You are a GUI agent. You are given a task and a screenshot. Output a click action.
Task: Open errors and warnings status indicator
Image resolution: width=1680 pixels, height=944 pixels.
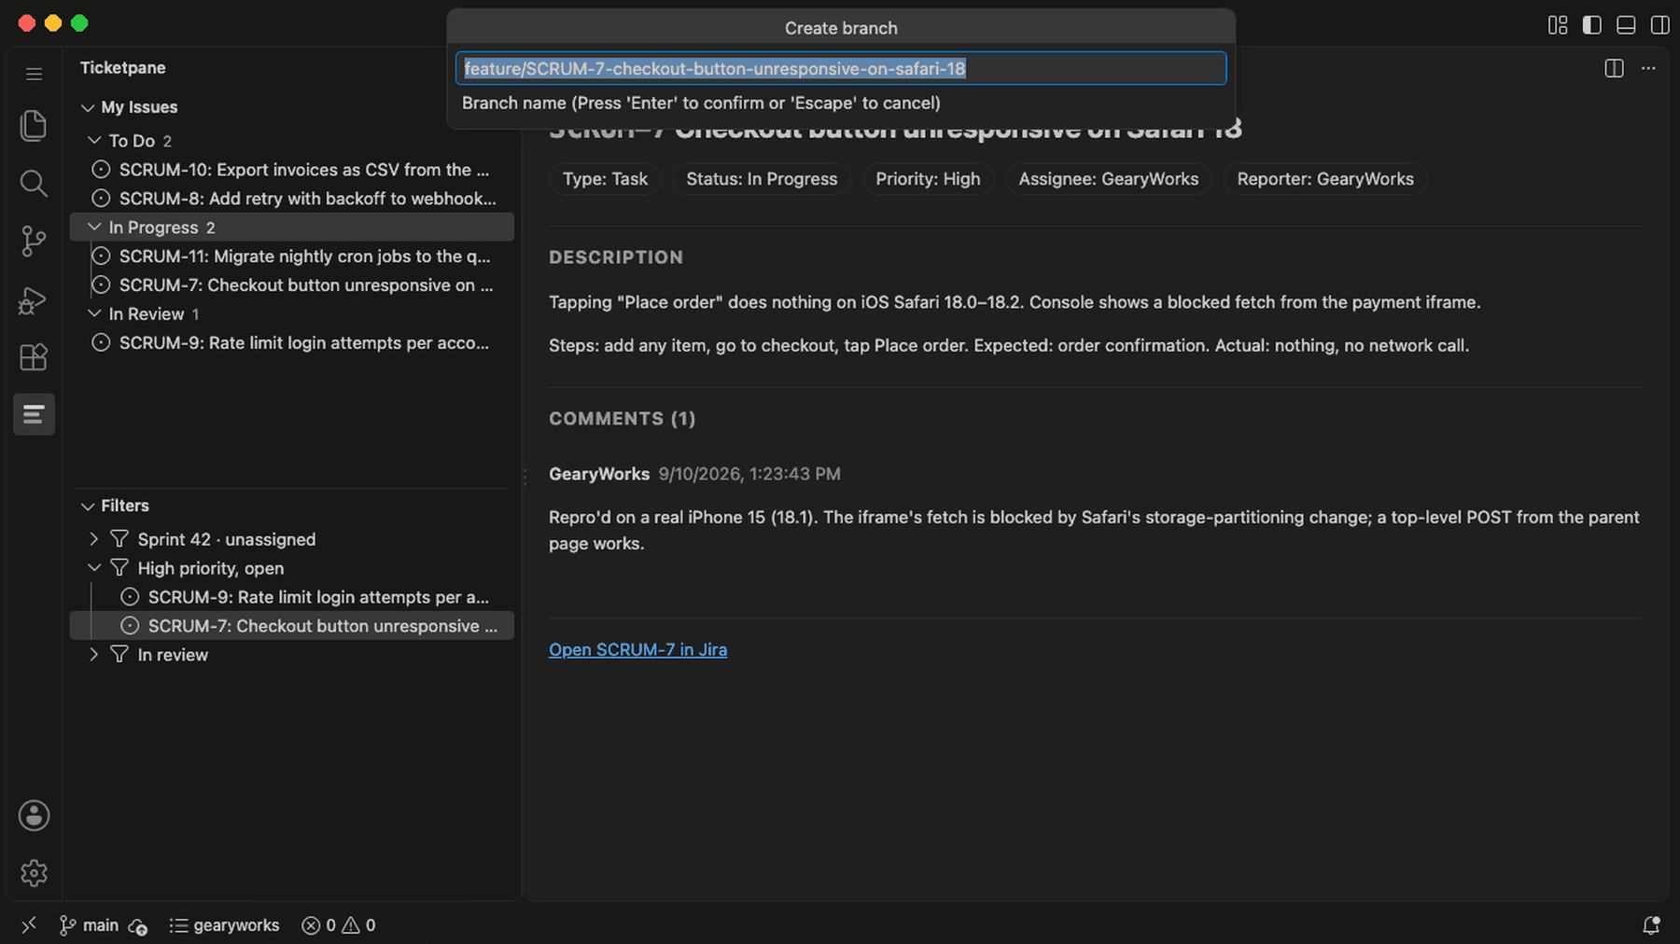pos(339,924)
